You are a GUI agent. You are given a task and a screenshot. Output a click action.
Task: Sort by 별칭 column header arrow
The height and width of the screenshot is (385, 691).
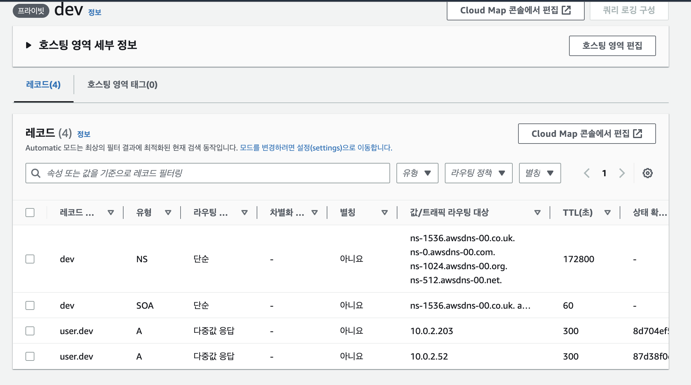[384, 213]
